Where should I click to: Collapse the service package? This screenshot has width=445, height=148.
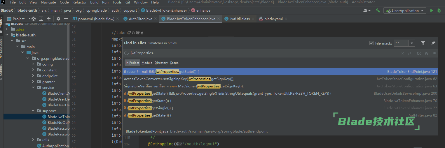pyautogui.click(x=33, y=87)
